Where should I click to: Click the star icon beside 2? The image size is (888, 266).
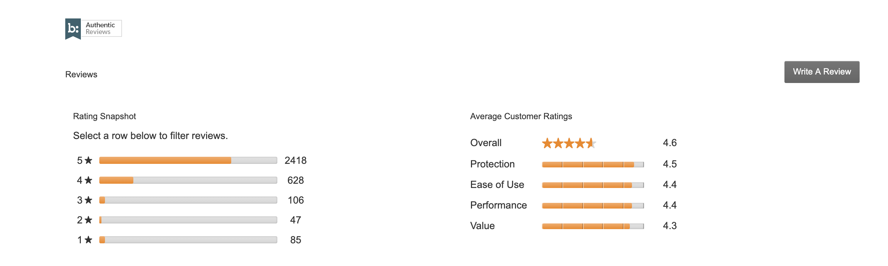pyautogui.click(x=89, y=220)
